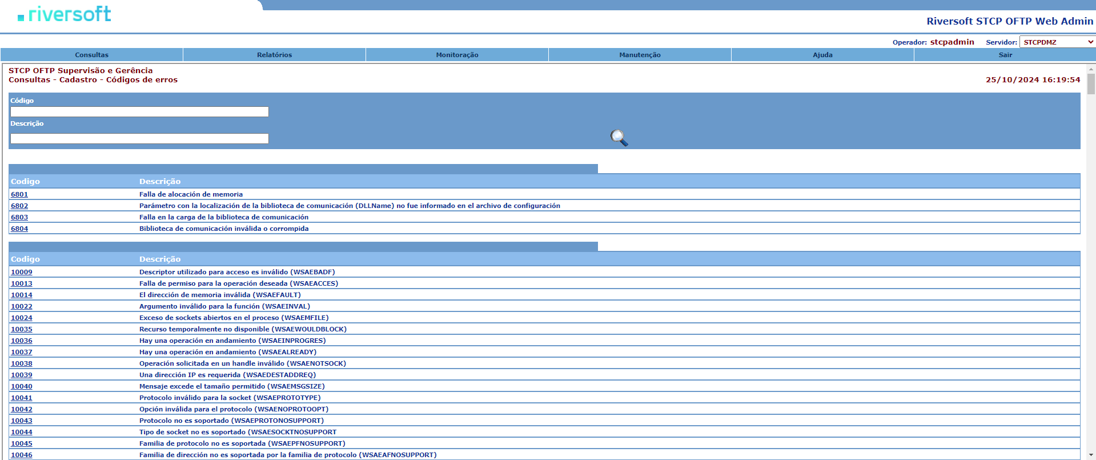Open the Servidor dropdown showing STCPDMZ
Screen dimensions: 1096x460
click(x=1058, y=42)
